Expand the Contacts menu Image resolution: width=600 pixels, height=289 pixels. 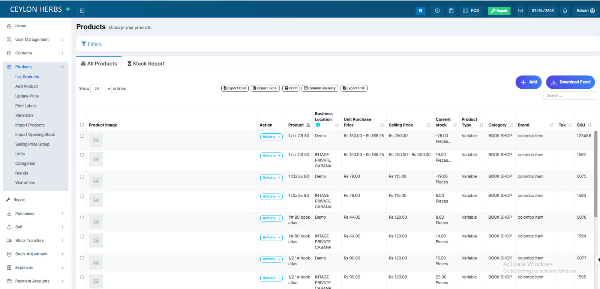click(x=36, y=53)
